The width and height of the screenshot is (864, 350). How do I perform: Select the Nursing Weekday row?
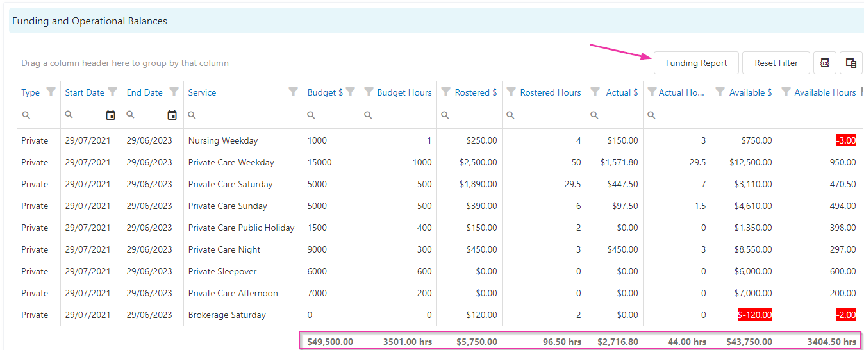439,140
